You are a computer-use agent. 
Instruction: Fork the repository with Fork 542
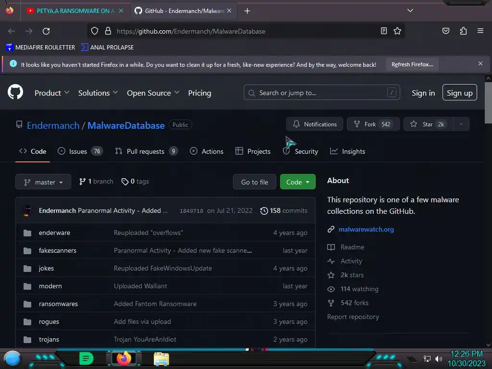[x=373, y=124]
